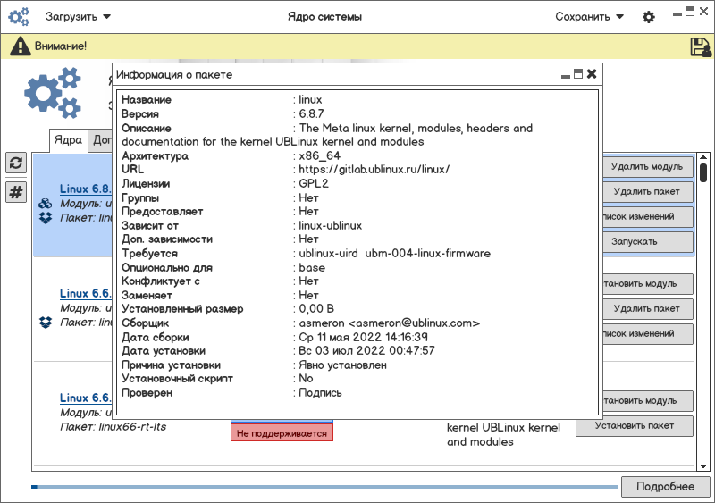Screen dimensions: 715x503
Task: Open settings via the gear icon
Action: [x=649, y=17]
